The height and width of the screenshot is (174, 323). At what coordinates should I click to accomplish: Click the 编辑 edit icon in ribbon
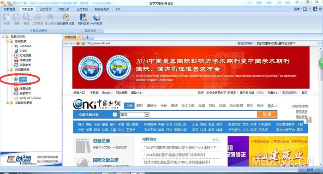tap(17, 19)
